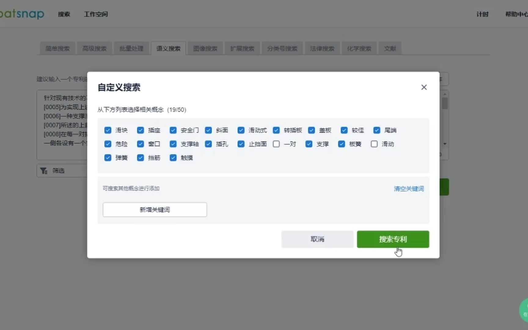528x330 pixels.
Task: Uncheck the 滑动式 concept checkbox
Action: (x=241, y=130)
